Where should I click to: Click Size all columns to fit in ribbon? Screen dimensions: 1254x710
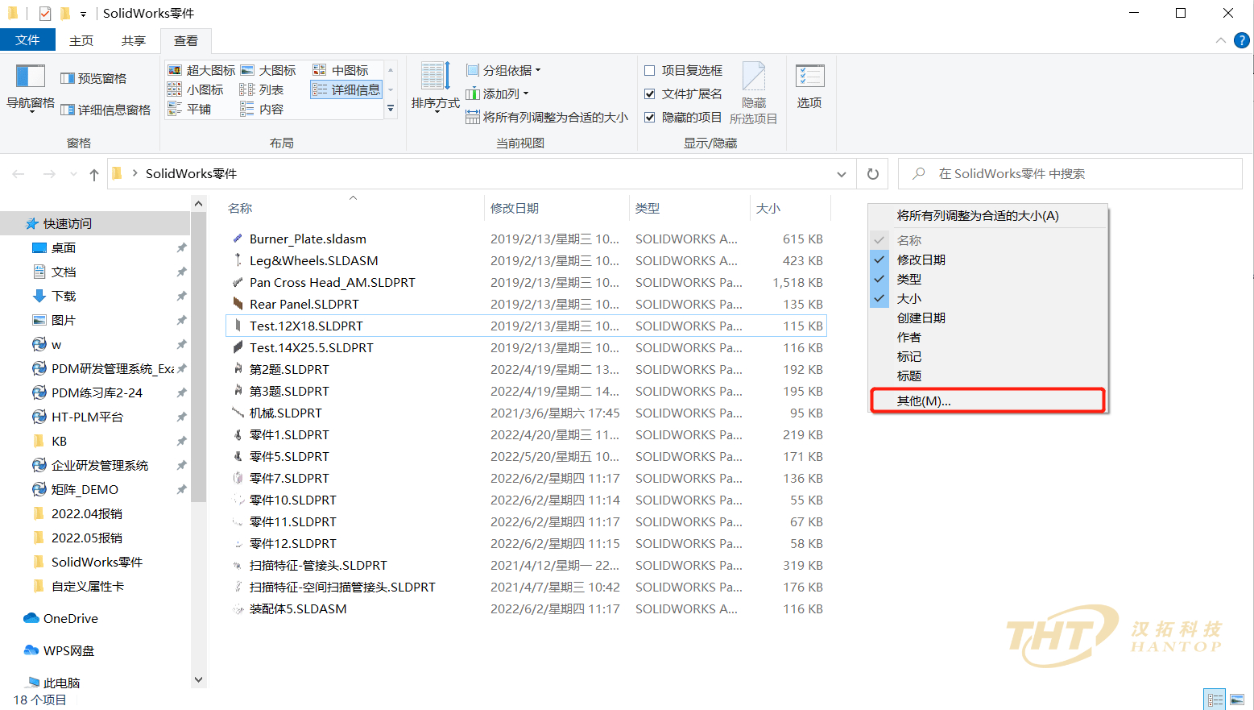point(547,117)
